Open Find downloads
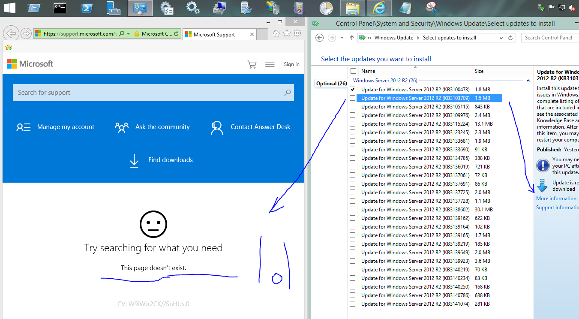 pos(161,160)
